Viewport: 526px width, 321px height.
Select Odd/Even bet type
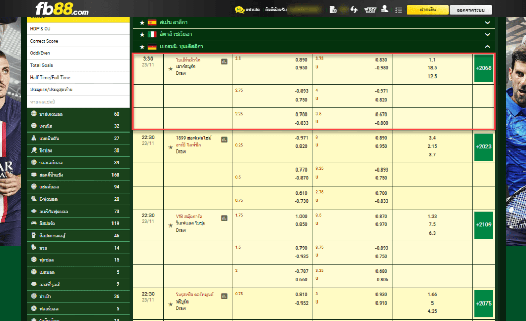tap(78, 53)
